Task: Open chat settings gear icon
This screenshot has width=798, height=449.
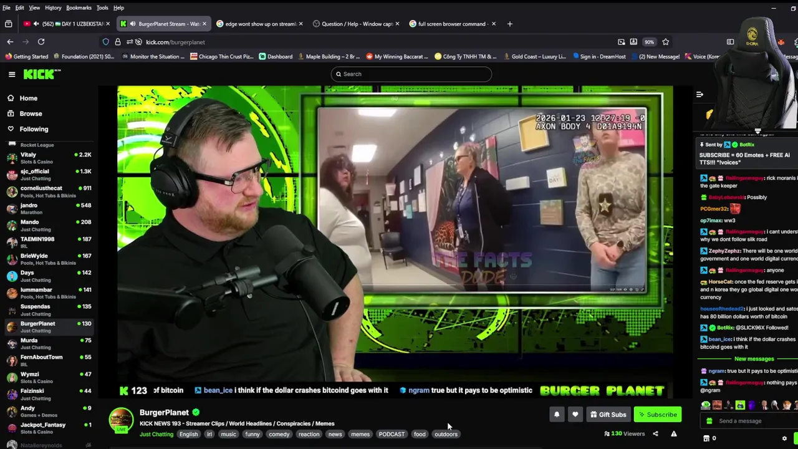Action: [x=784, y=438]
